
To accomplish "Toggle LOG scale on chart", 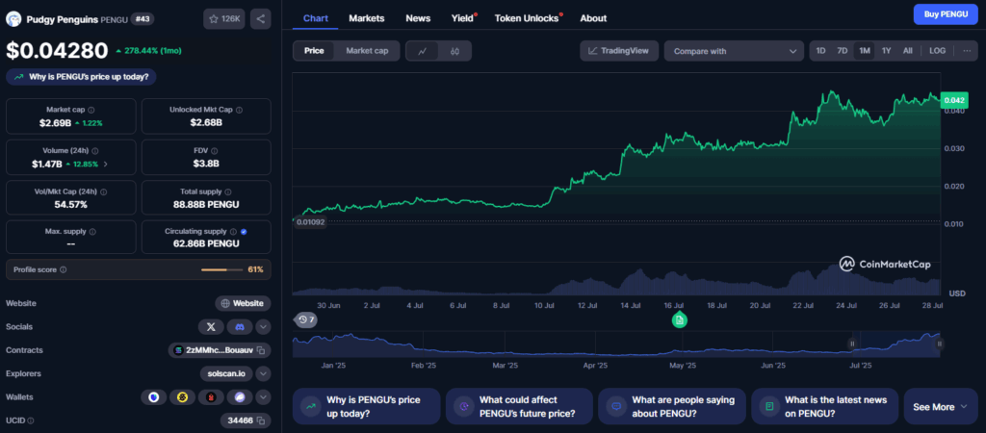I will [x=937, y=51].
